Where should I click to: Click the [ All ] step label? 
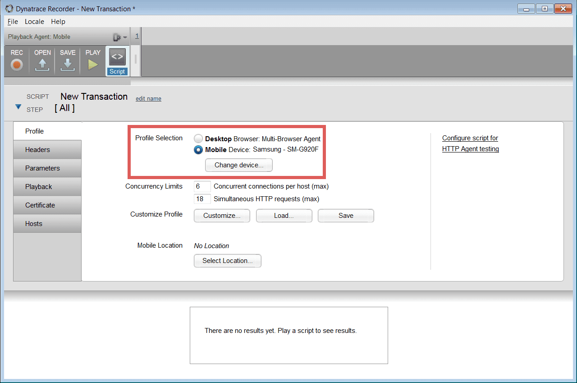64,108
